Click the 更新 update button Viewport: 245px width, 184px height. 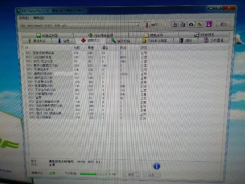[131, 175]
